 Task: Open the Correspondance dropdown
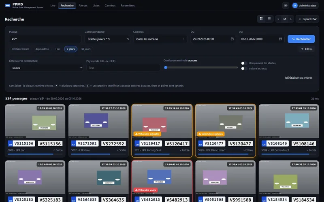107,39
